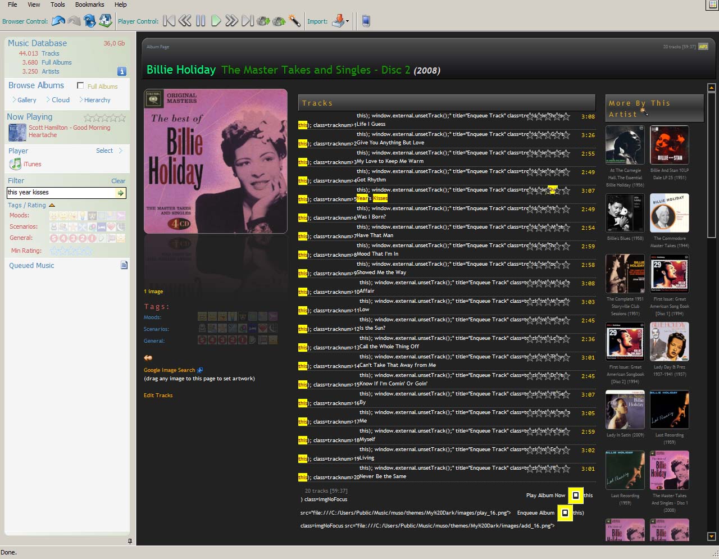719x559 pixels.
Task: Open Google Image Search link
Action: (170, 370)
